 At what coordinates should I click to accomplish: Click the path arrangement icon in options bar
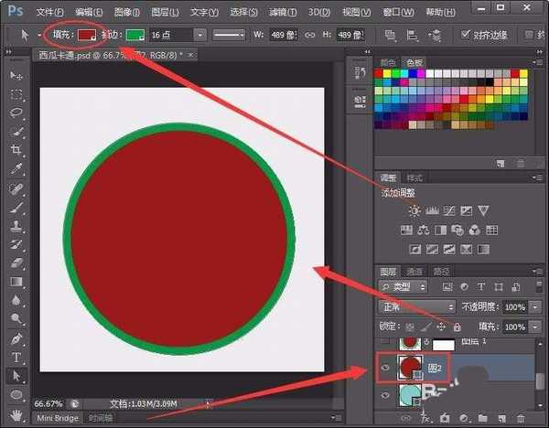(435, 35)
